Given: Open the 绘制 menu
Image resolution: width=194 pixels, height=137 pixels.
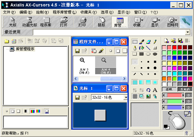Looking at the screenshot, I should point(42,12).
